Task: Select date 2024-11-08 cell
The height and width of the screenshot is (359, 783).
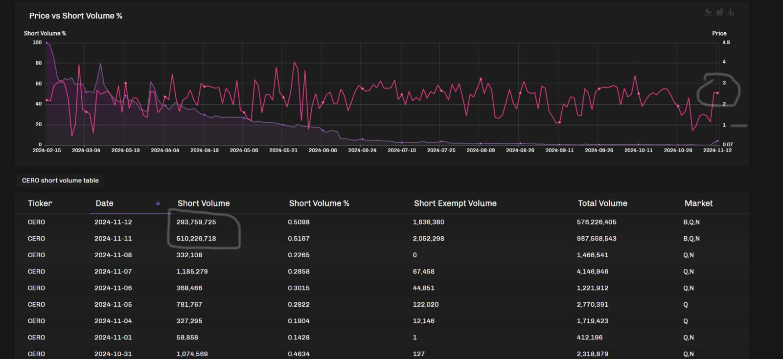Action: pyautogui.click(x=113, y=255)
